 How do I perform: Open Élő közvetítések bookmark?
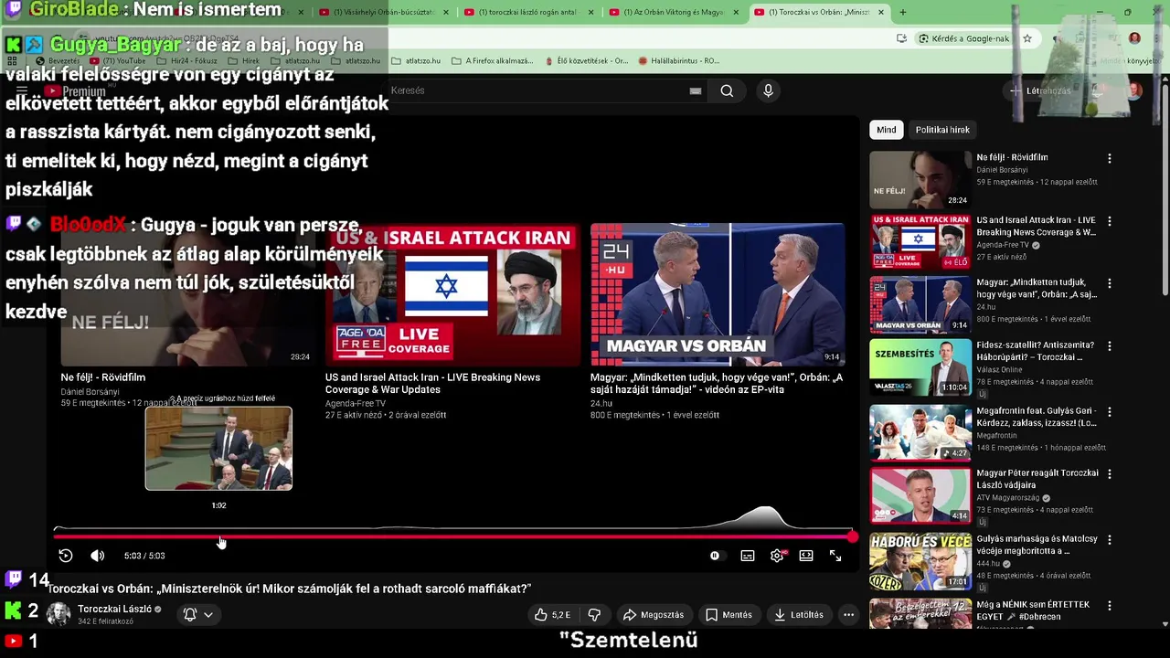[x=586, y=61]
